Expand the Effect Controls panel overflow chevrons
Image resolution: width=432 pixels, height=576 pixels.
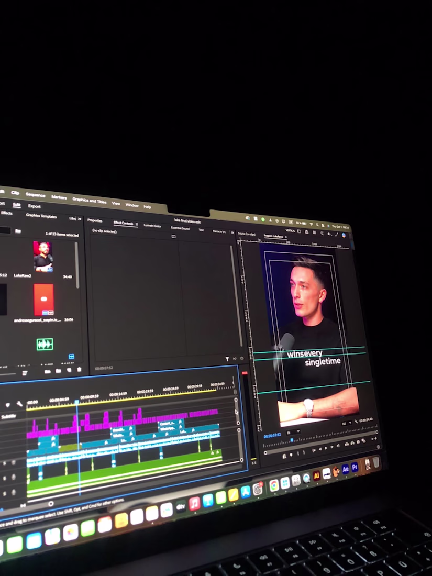click(232, 232)
